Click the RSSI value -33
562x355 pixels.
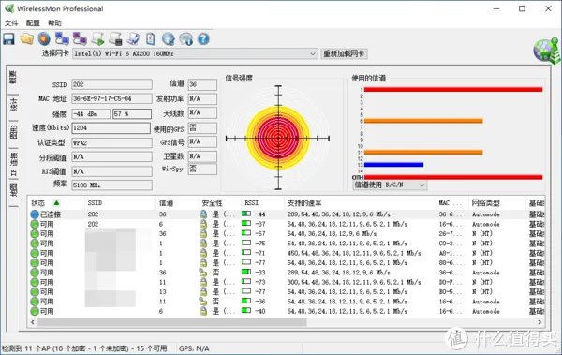click(x=259, y=273)
